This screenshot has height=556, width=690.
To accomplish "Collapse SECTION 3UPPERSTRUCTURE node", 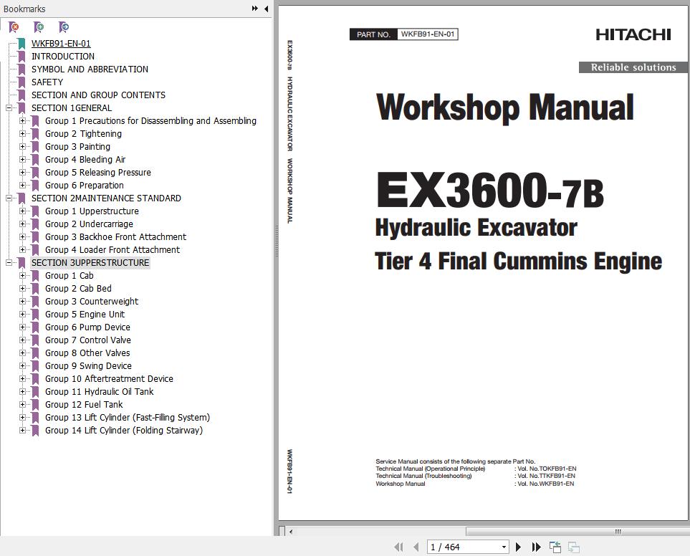I will pos(9,263).
